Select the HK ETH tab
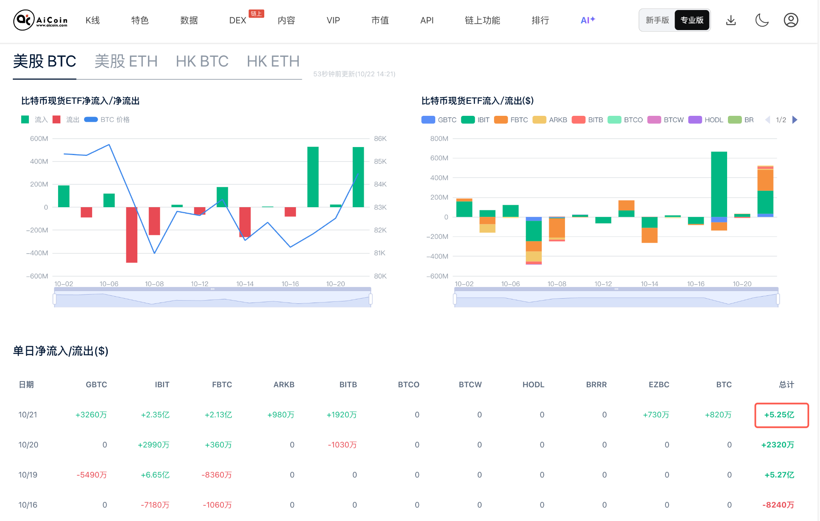The height and width of the screenshot is (521, 820). (273, 61)
